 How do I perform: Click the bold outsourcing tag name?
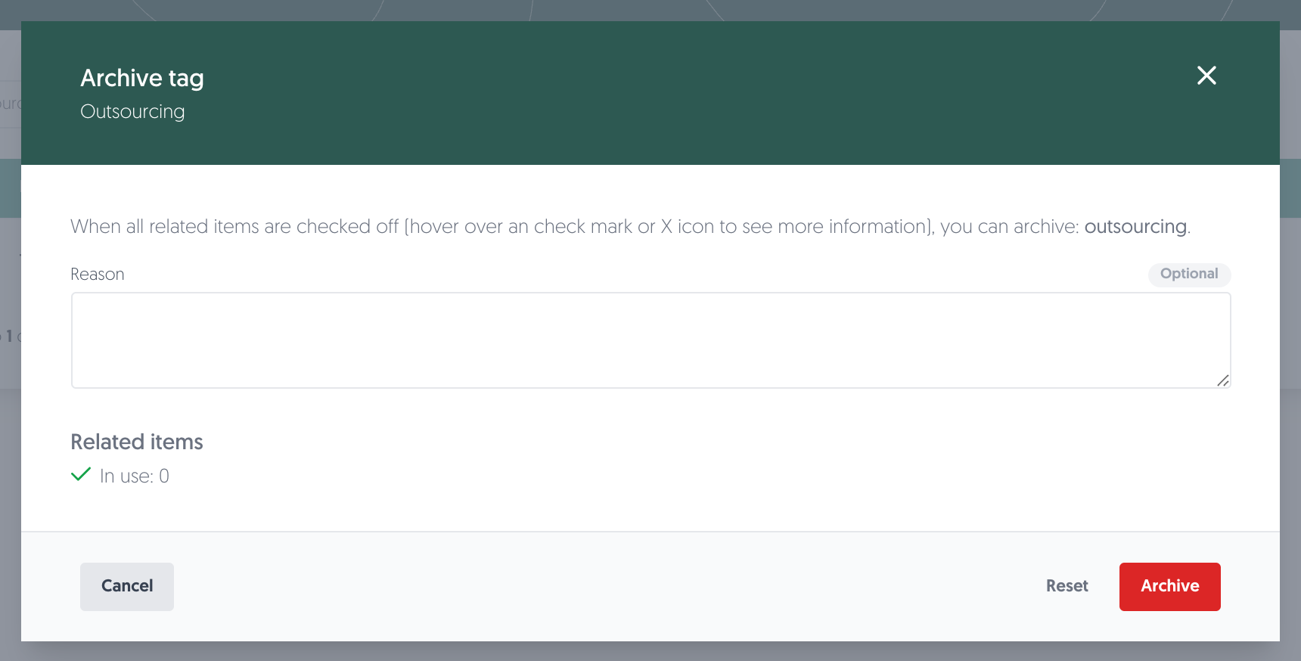(x=1135, y=227)
